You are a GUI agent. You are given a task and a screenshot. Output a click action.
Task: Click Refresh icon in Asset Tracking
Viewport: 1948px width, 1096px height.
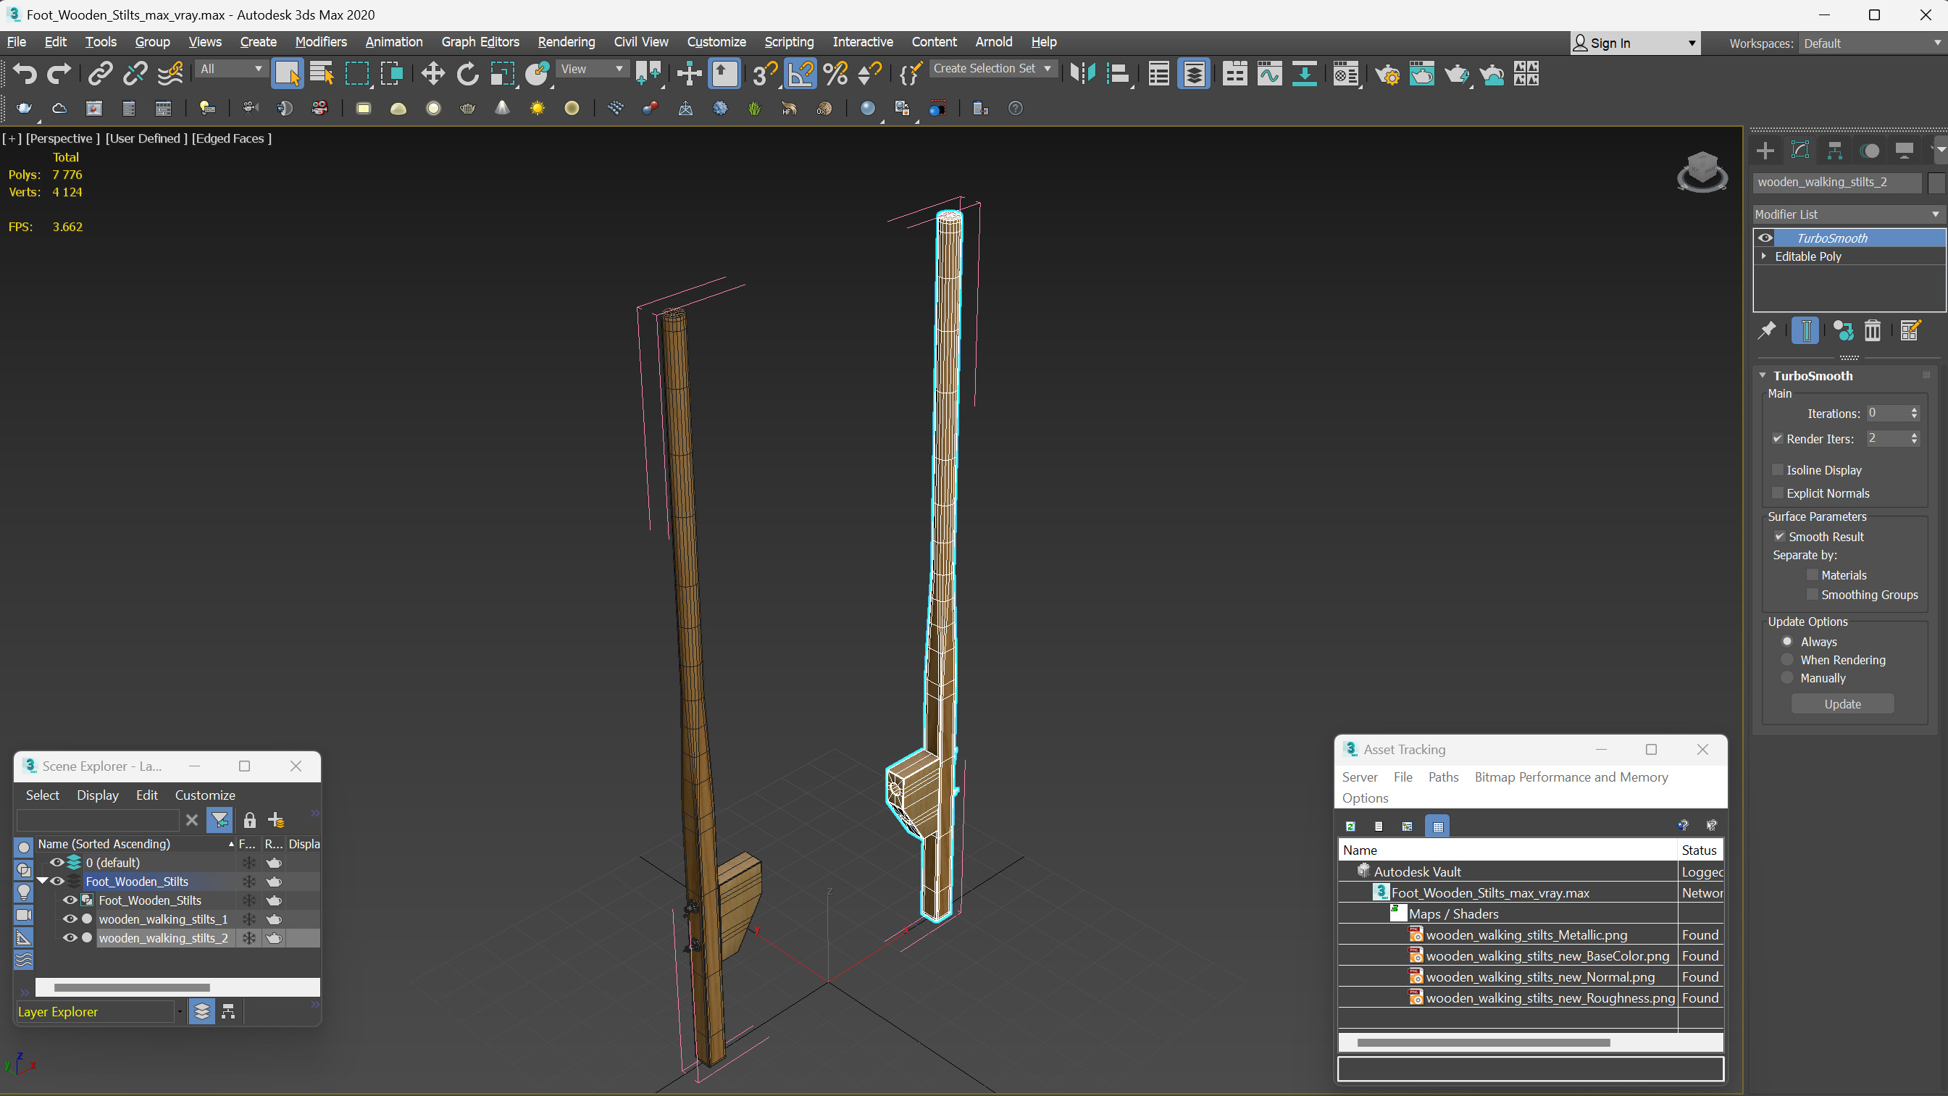tap(1350, 826)
